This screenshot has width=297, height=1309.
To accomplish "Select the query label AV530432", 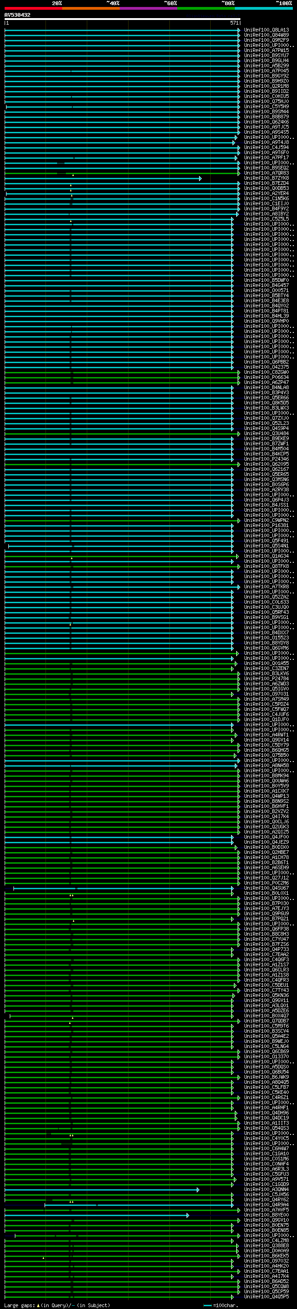I will coord(17,15).
